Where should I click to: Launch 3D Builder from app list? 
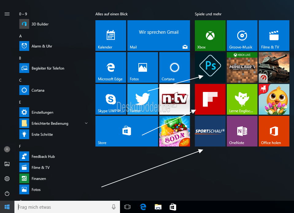(53, 24)
